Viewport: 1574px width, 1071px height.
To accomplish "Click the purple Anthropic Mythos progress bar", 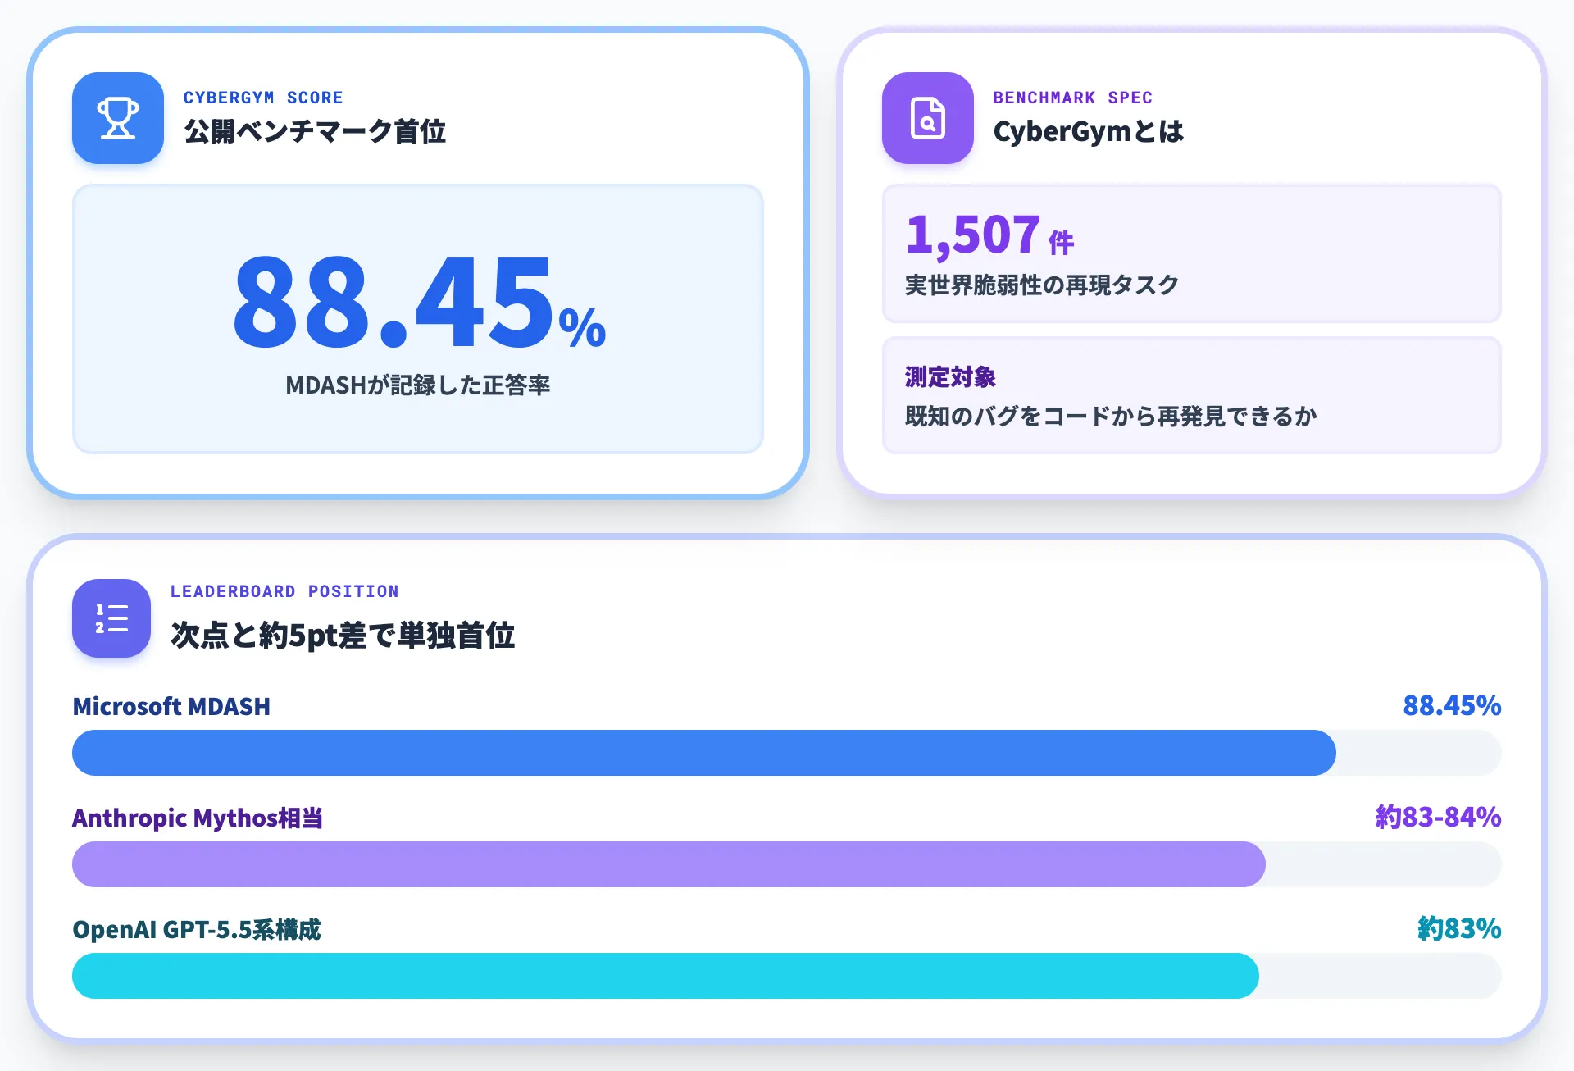I will pyautogui.click(x=669, y=864).
